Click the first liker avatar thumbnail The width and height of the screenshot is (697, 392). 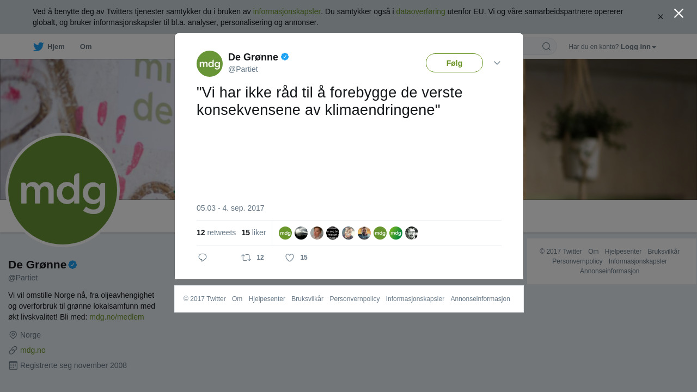pyautogui.click(x=285, y=233)
